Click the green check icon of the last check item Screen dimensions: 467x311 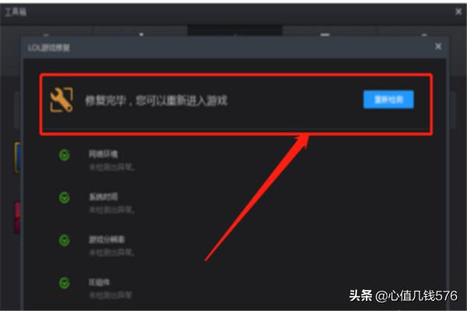[65, 283]
